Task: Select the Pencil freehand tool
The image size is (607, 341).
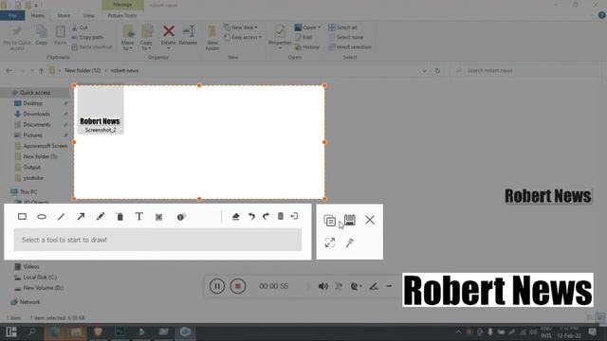Action: 101,217
